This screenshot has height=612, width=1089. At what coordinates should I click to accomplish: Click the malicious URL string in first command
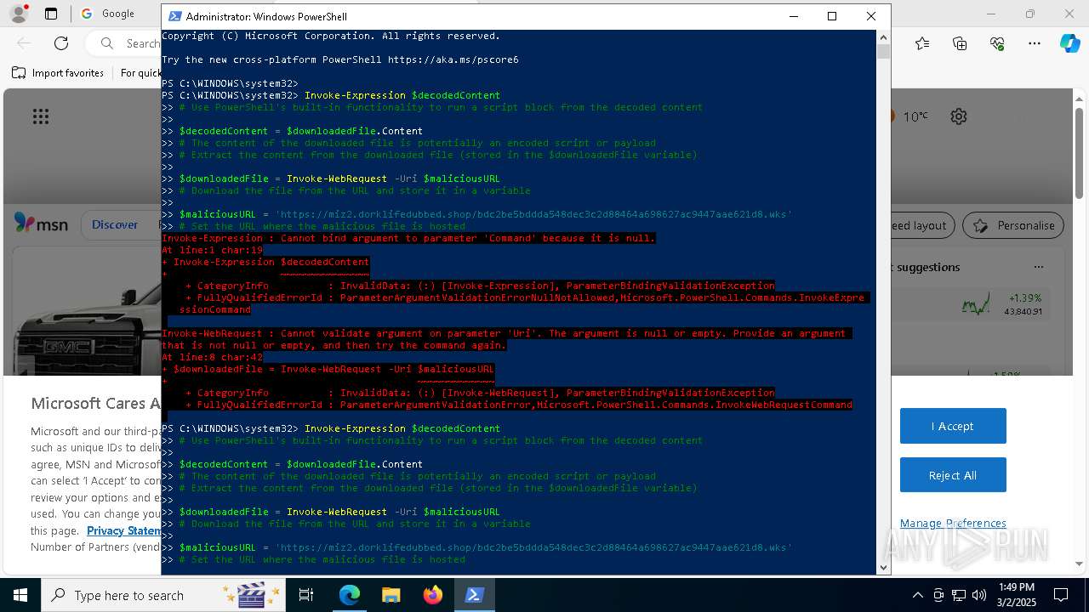point(533,214)
